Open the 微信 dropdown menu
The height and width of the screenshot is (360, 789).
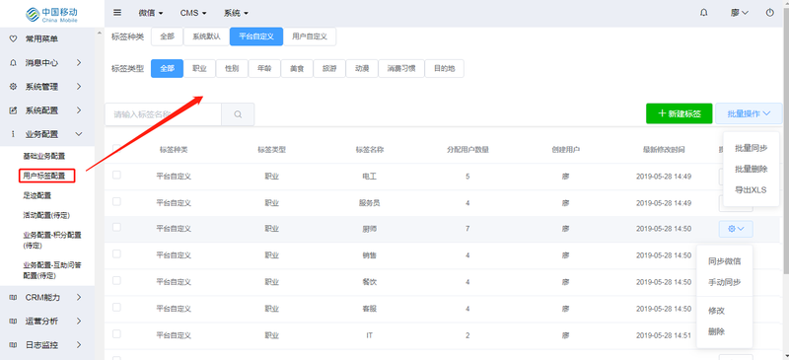(151, 13)
